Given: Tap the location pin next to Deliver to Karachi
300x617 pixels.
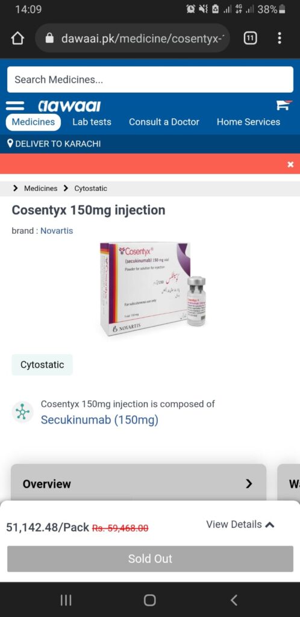Looking at the screenshot, I should coord(11,143).
